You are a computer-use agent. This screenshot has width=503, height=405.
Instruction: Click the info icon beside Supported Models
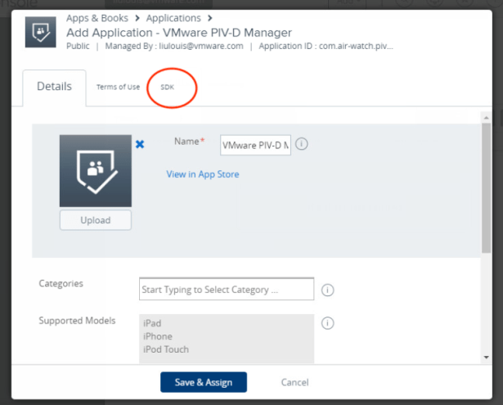click(x=327, y=323)
